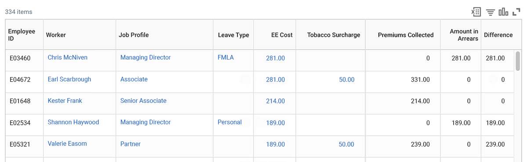Screen dimensions: 527x162
Task: Click the table vertical scrollbar thumb
Action: click(518, 61)
